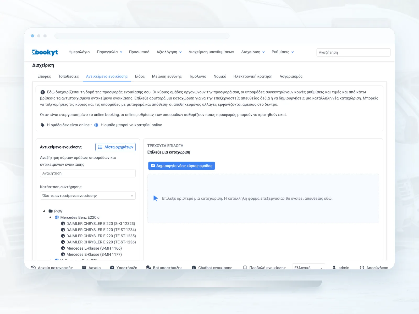Click cube icon for DAIMLER CHRYSLER TE-ST-1234
This screenshot has height=314, width=419.
[63, 230]
